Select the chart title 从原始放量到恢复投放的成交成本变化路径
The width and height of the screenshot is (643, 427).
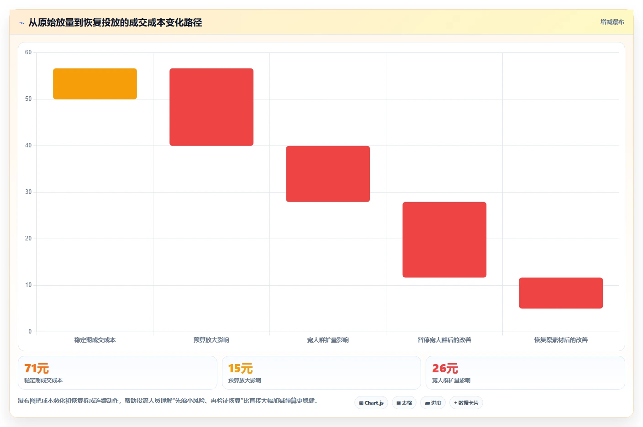[115, 22]
